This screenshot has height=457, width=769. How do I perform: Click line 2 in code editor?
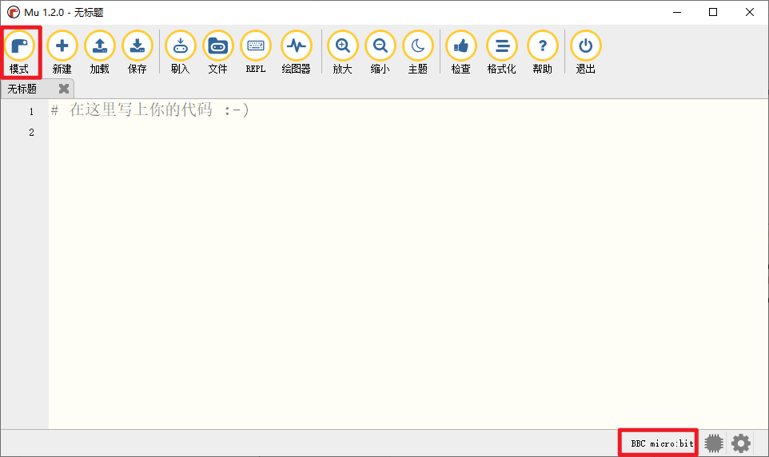click(240, 132)
